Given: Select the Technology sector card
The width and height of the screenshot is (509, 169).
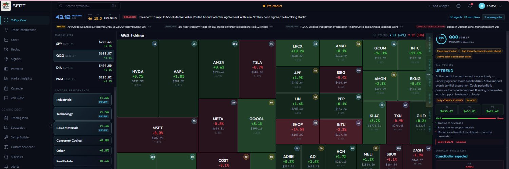Looking at the screenshot, I should 82,114.
